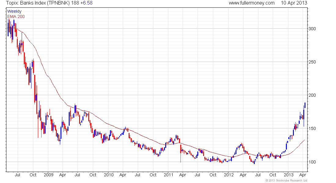Click the 300 price axis label
This screenshot has width=336, height=183.
click(x=312, y=29)
